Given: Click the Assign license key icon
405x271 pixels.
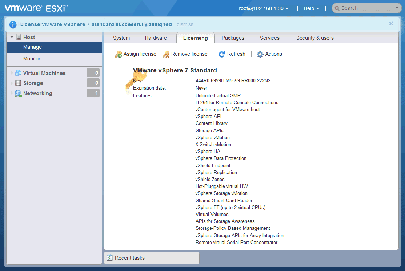Looking at the screenshot, I should [118, 54].
